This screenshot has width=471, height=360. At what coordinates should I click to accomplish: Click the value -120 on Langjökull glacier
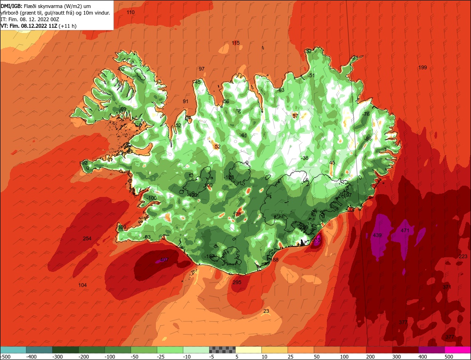192,195
